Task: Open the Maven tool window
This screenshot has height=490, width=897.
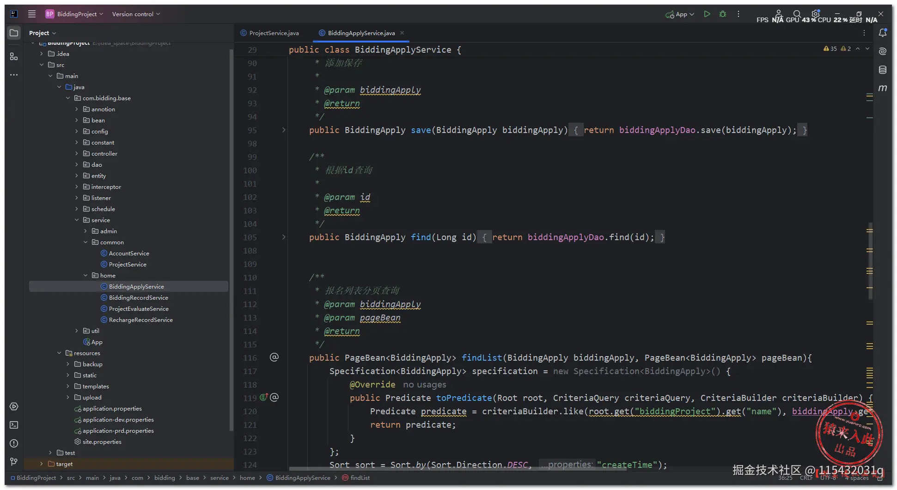Action: tap(883, 88)
